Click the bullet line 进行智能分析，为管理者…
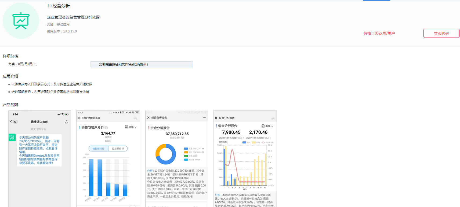 pyautogui.click(x=50, y=92)
